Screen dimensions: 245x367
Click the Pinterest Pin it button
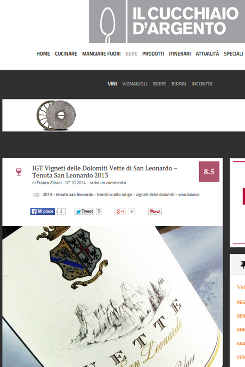[154, 212]
